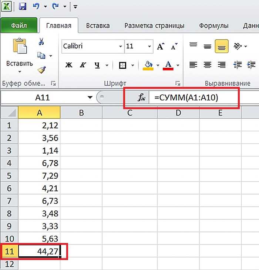This screenshot has width=259, height=270.
Task: Click the Undo arrow icon
Action: tap(36, 6)
